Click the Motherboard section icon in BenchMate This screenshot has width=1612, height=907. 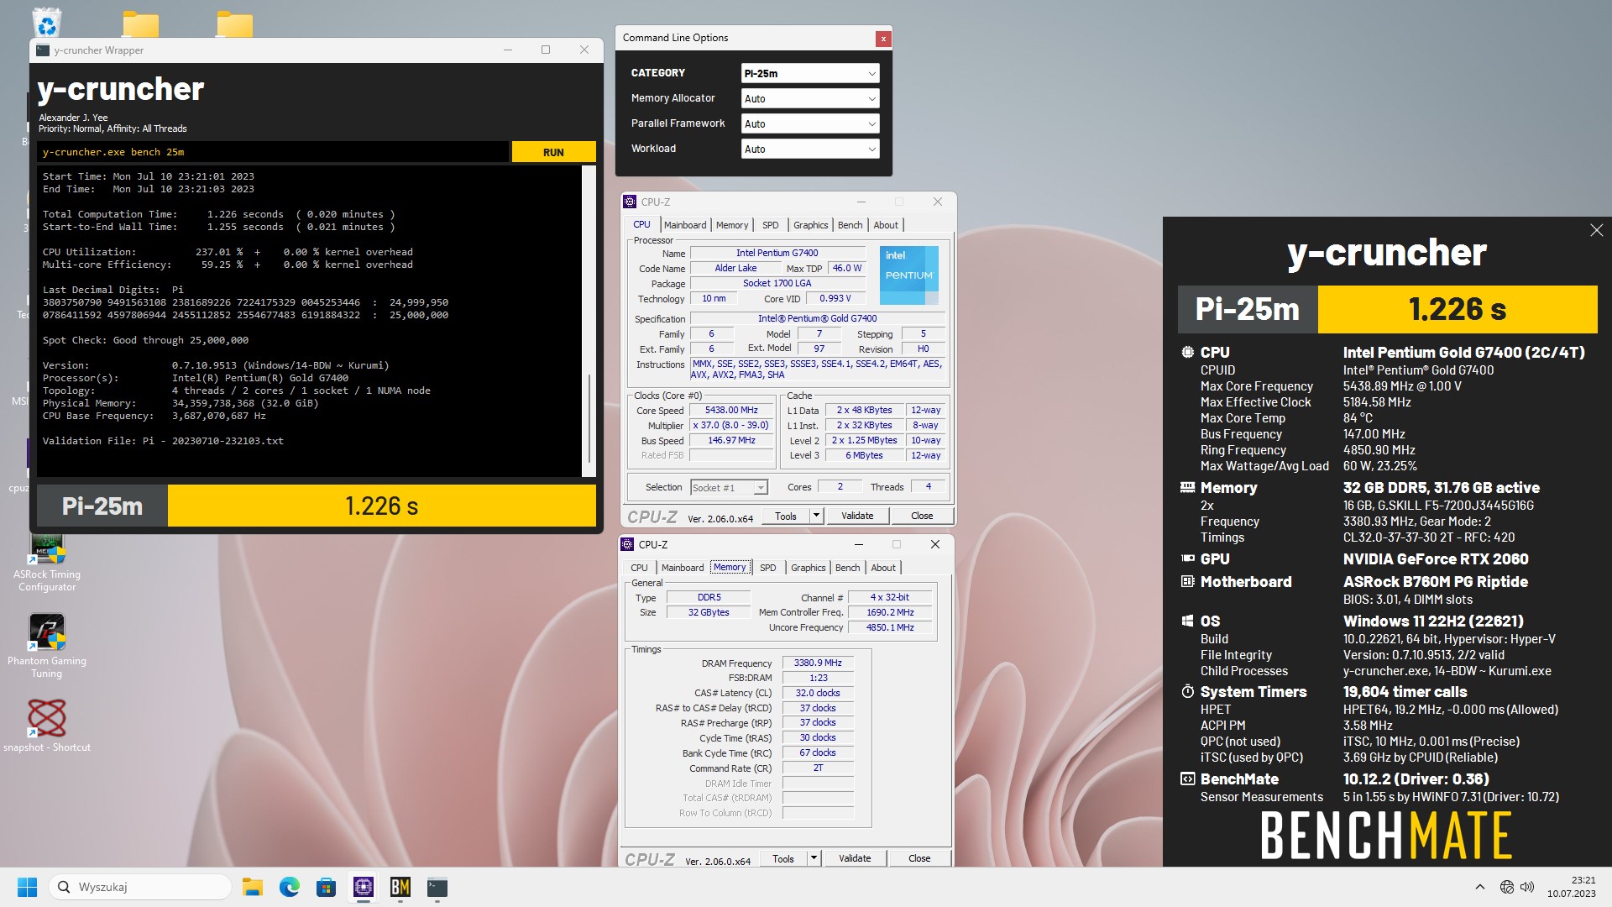1187,582
